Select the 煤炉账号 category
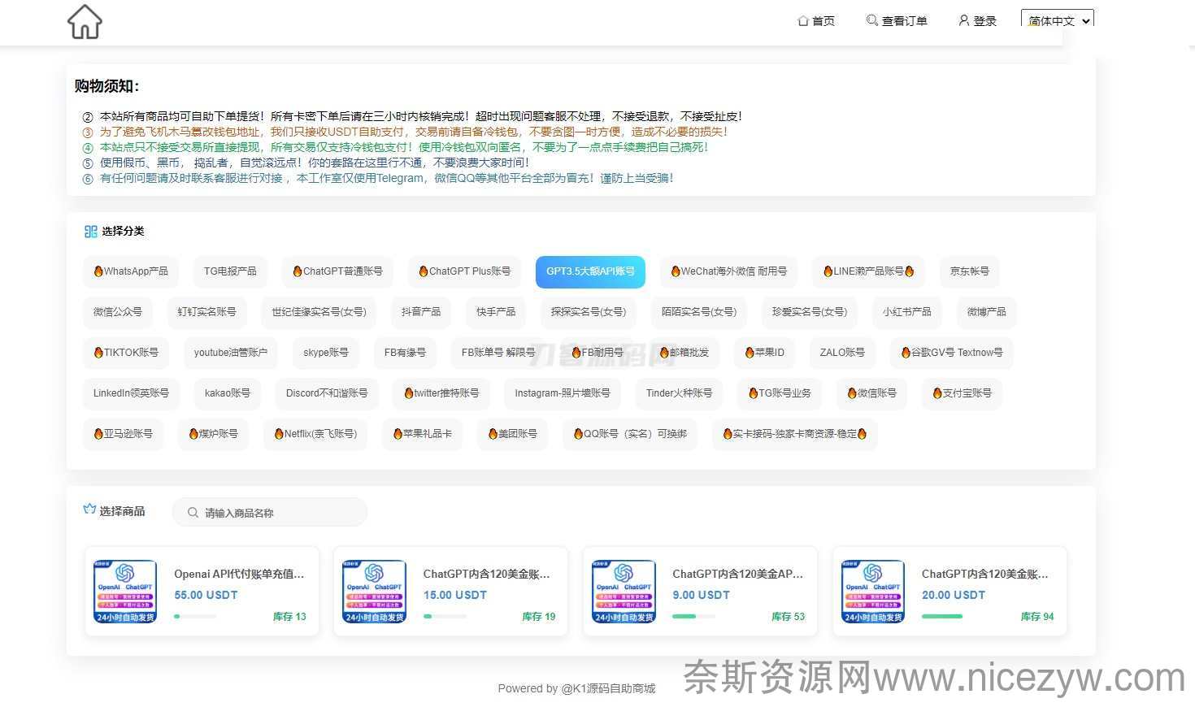Screen dimensions: 1195x707 [x=213, y=434]
